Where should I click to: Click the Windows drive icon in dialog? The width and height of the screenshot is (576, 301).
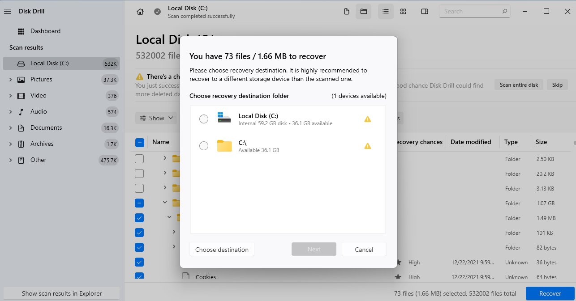(x=224, y=118)
